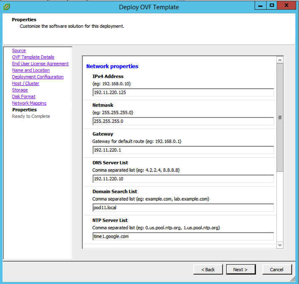299x284 pixels.
Task: Click into the Gateway field
Action: pos(183,150)
